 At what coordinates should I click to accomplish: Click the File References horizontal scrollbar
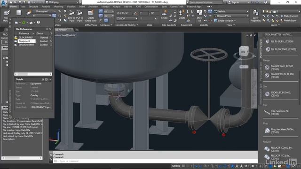33,74
